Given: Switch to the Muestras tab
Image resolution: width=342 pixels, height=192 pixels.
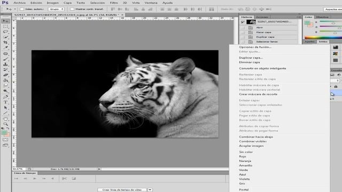Looking at the screenshot, I should [322, 17].
